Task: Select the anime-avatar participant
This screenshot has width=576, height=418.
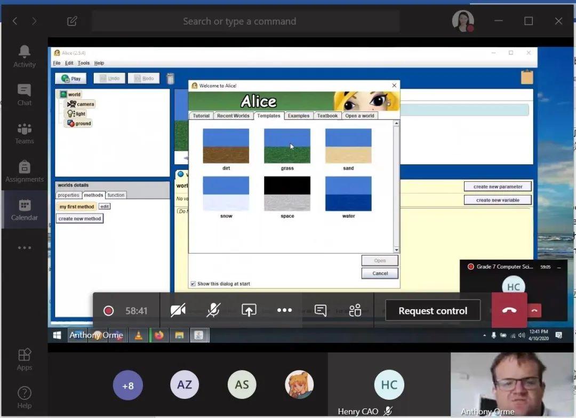Action: (299, 384)
